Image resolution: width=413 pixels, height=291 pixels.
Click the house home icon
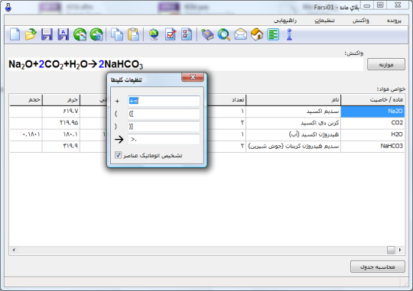click(257, 34)
